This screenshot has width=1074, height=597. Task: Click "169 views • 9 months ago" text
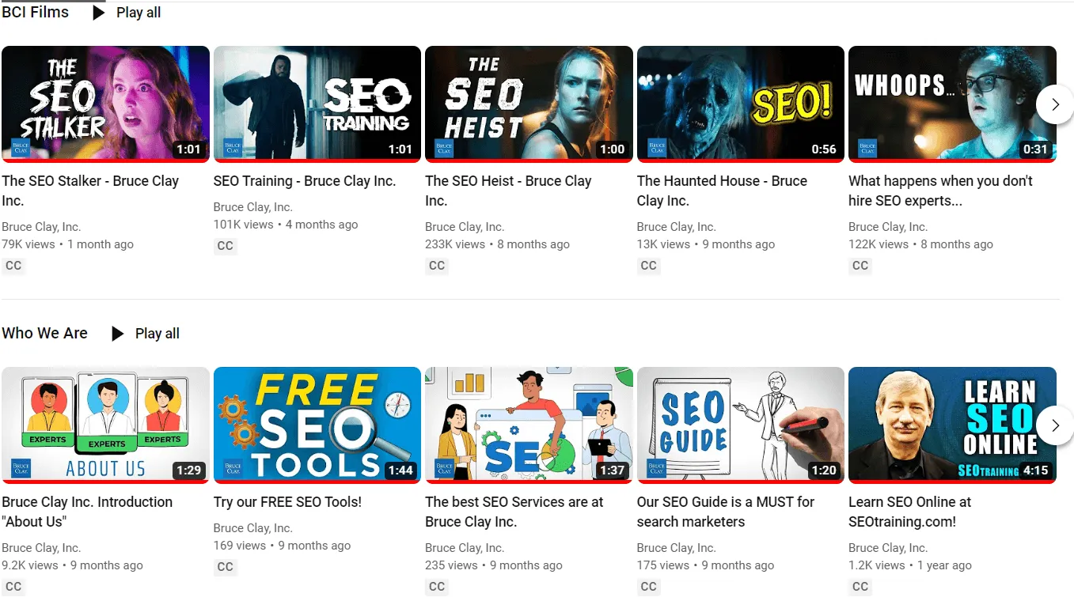point(282,546)
